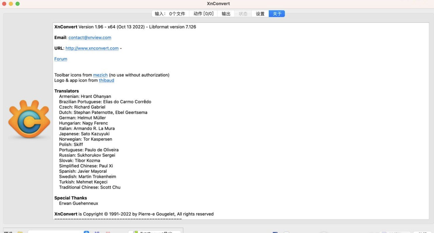
Task: Click the XnConvert orange logo image
Action: [29, 119]
